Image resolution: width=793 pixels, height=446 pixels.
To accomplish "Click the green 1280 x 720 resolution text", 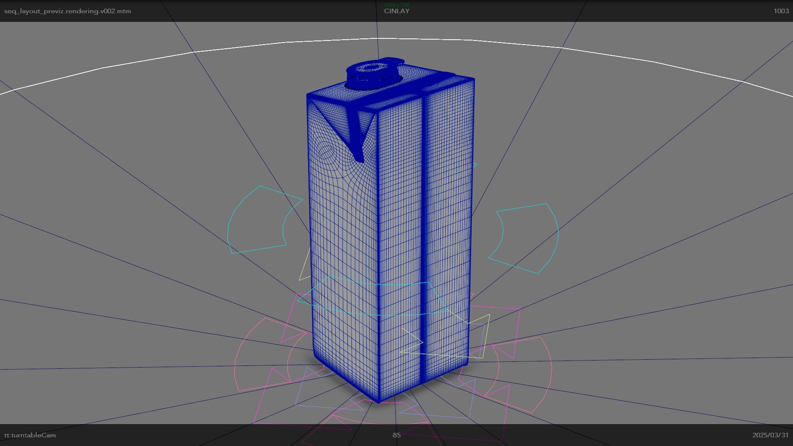I will (396, 5).
